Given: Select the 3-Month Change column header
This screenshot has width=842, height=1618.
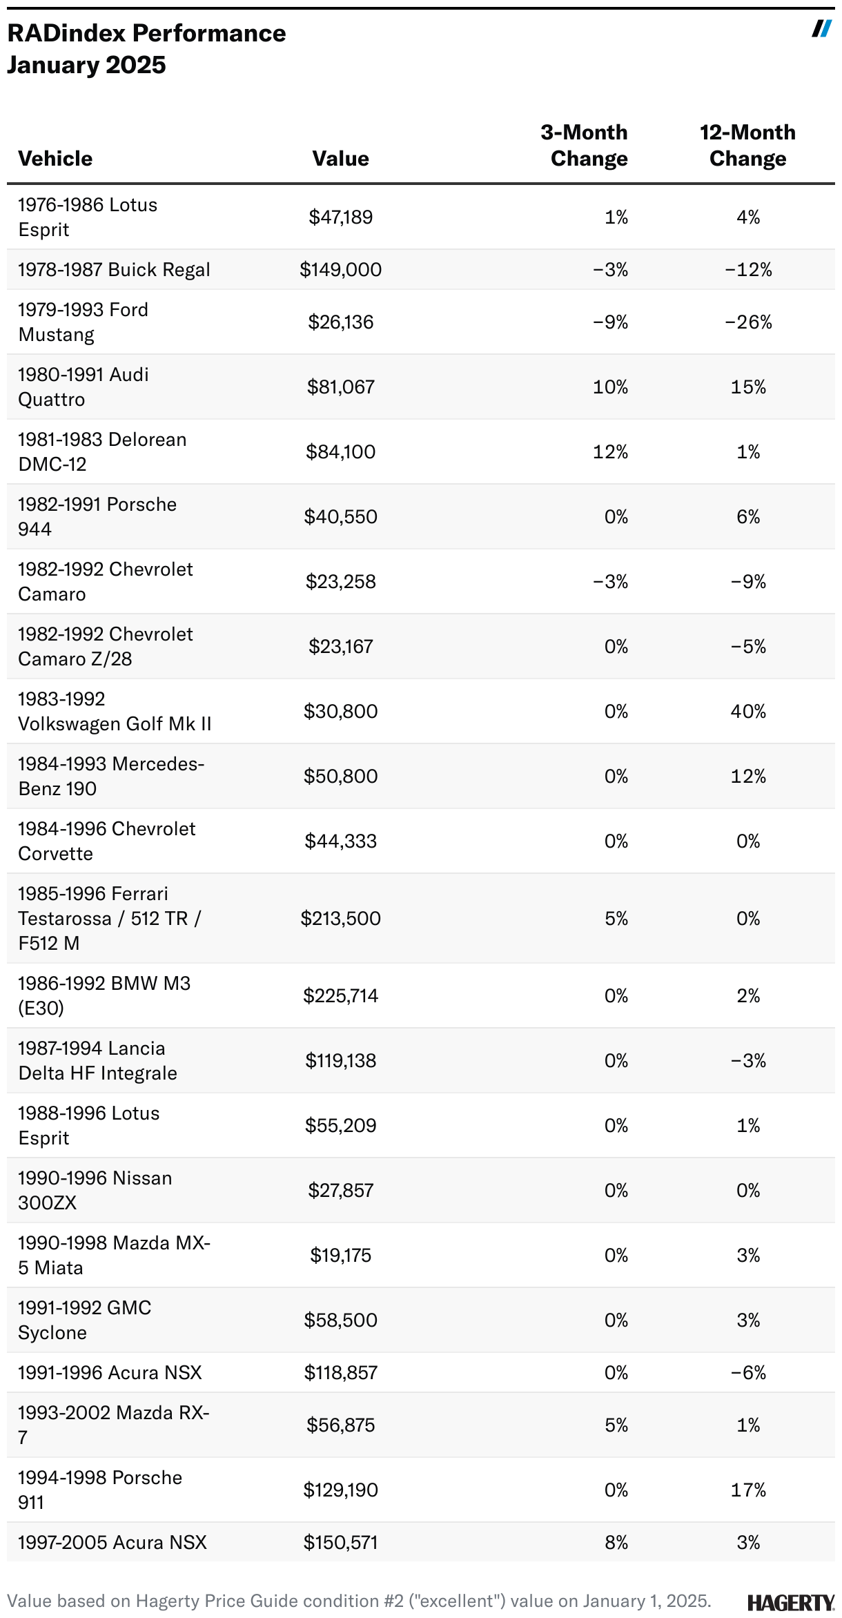Looking at the screenshot, I should click(x=584, y=146).
